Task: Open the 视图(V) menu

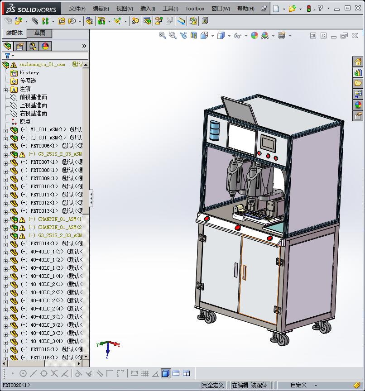Action: click(x=125, y=9)
